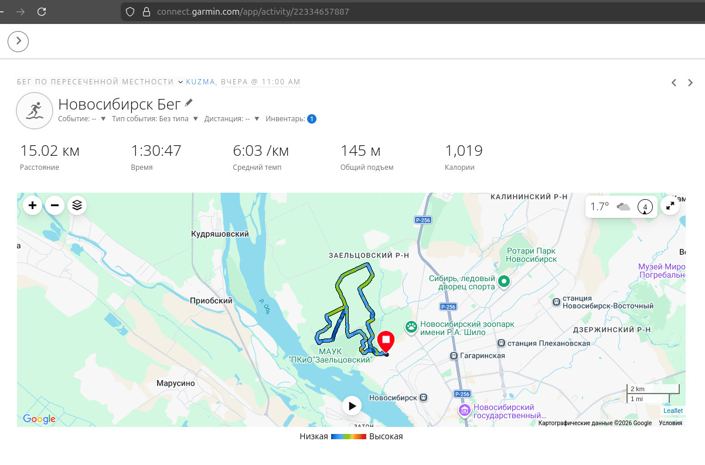Open the gear 'Инвентарь' badge showing 1
Screen dimensions: 705x465
coord(312,119)
